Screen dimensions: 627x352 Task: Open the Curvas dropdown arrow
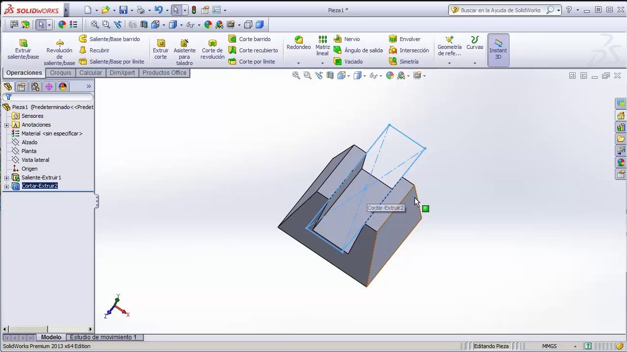(475, 63)
